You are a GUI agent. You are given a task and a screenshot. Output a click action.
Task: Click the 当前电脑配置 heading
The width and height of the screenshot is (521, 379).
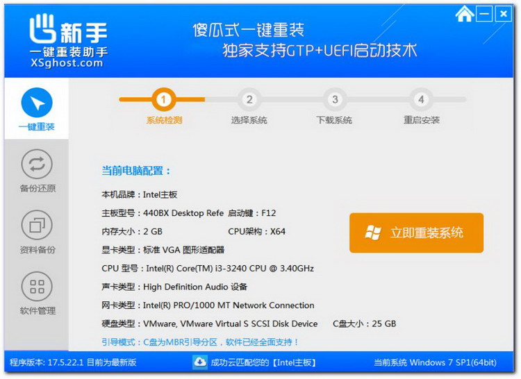136,171
